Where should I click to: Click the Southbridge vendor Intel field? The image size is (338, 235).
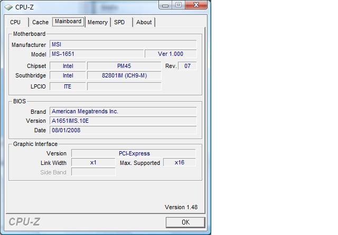tap(68, 75)
